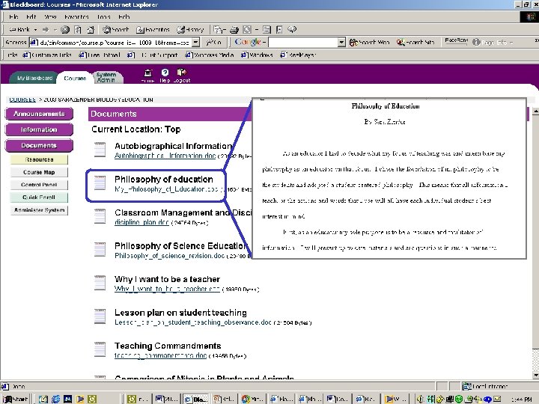Click the taskbar clock showing PM time
This screenshot has width=539, height=404.
point(522,400)
